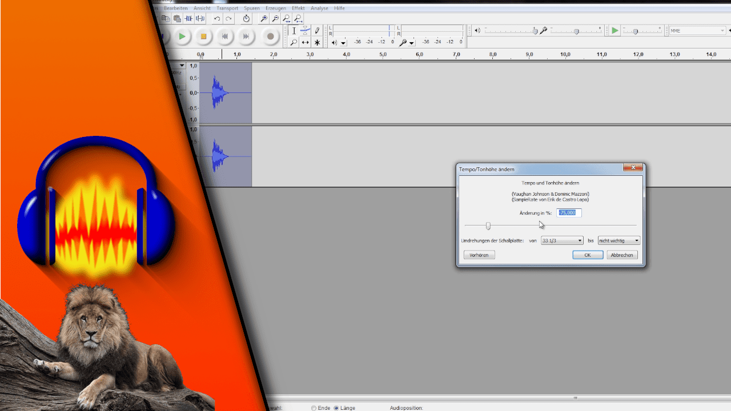The width and height of the screenshot is (731, 411).
Task: Select the Ende radio button
Action: pyautogui.click(x=315, y=408)
